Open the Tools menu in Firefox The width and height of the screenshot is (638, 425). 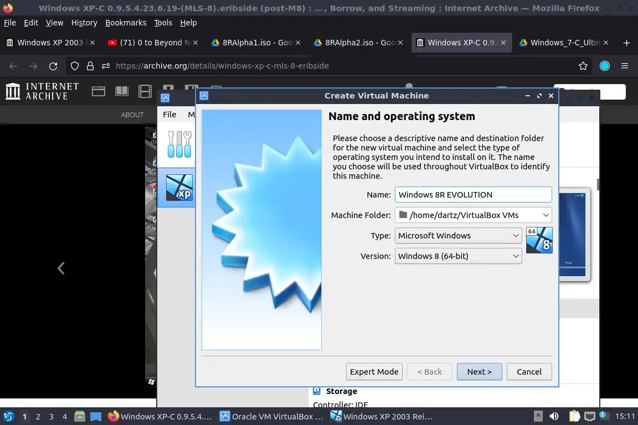coord(163,23)
